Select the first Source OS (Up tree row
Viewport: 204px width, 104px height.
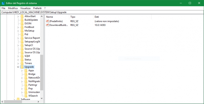pyautogui.click(x=32, y=49)
